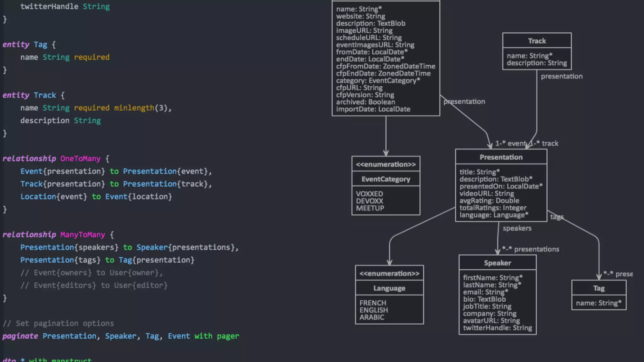Image resolution: width=644 pixels, height=362 pixels.
Task: Click ARABIC value in Language enumeration
Action: pyautogui.click(x=372, y=317)
